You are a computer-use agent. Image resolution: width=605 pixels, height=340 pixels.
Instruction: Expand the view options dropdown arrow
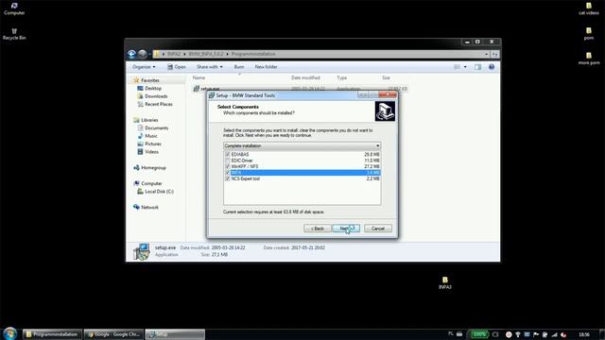click(465, 67)
